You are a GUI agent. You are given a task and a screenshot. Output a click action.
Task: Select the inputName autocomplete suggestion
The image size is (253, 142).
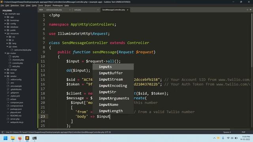point(113,105)
